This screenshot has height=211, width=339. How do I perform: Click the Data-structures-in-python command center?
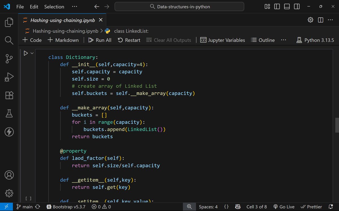179,6
